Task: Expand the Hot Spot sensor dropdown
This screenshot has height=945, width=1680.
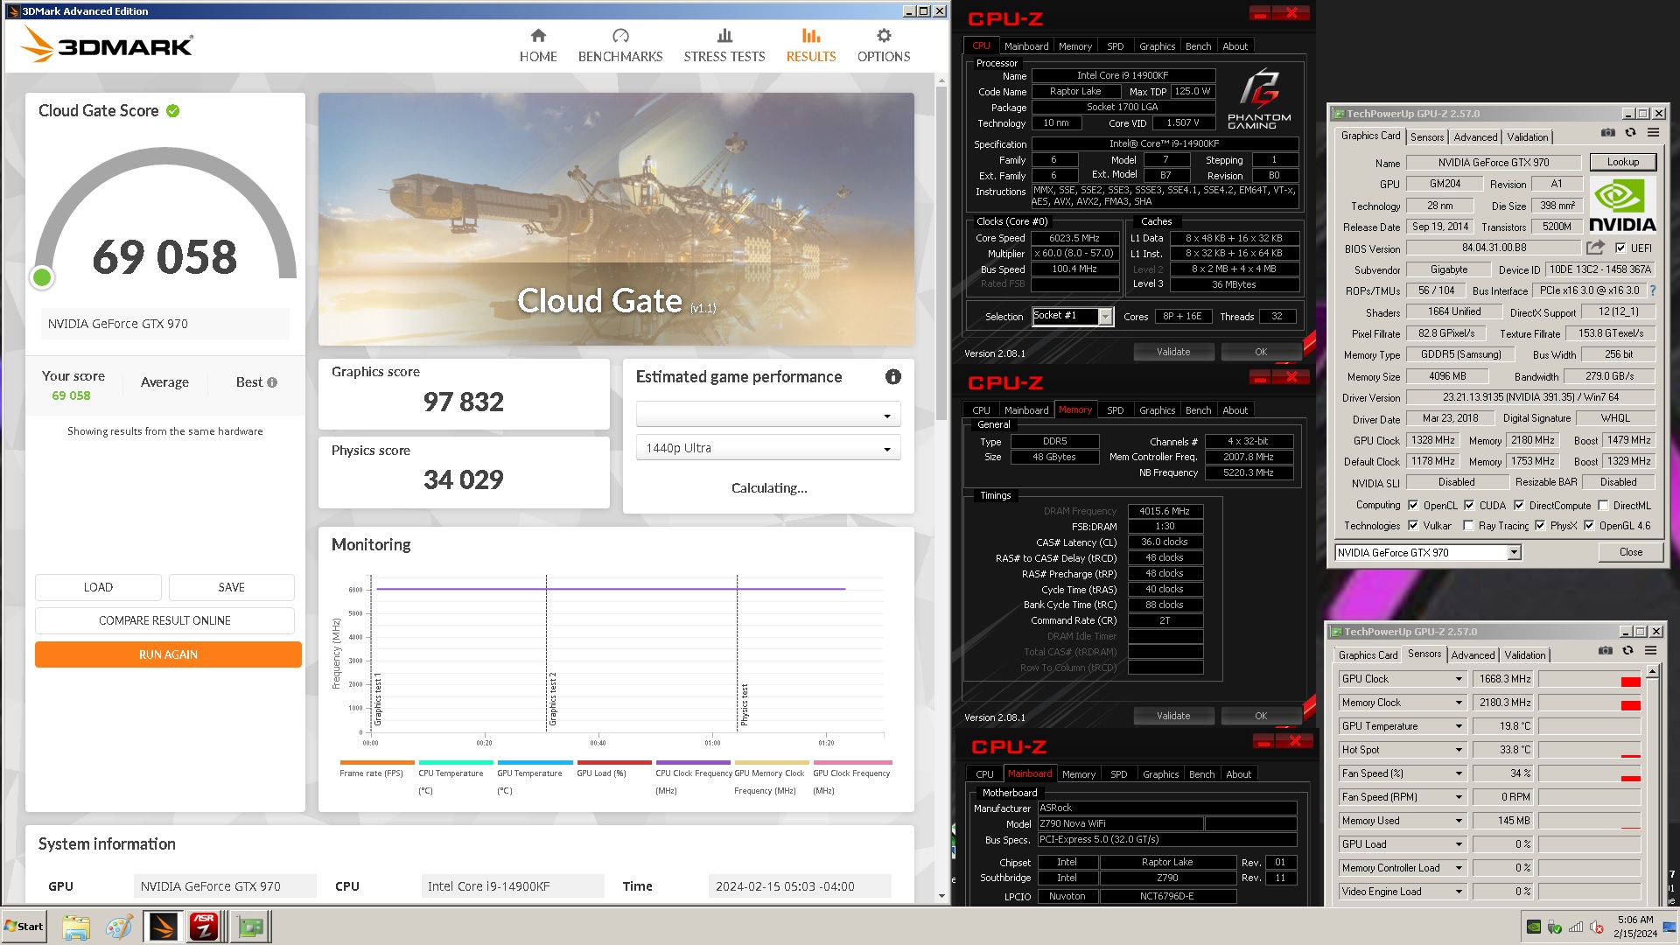Action: click(1459, 750)
